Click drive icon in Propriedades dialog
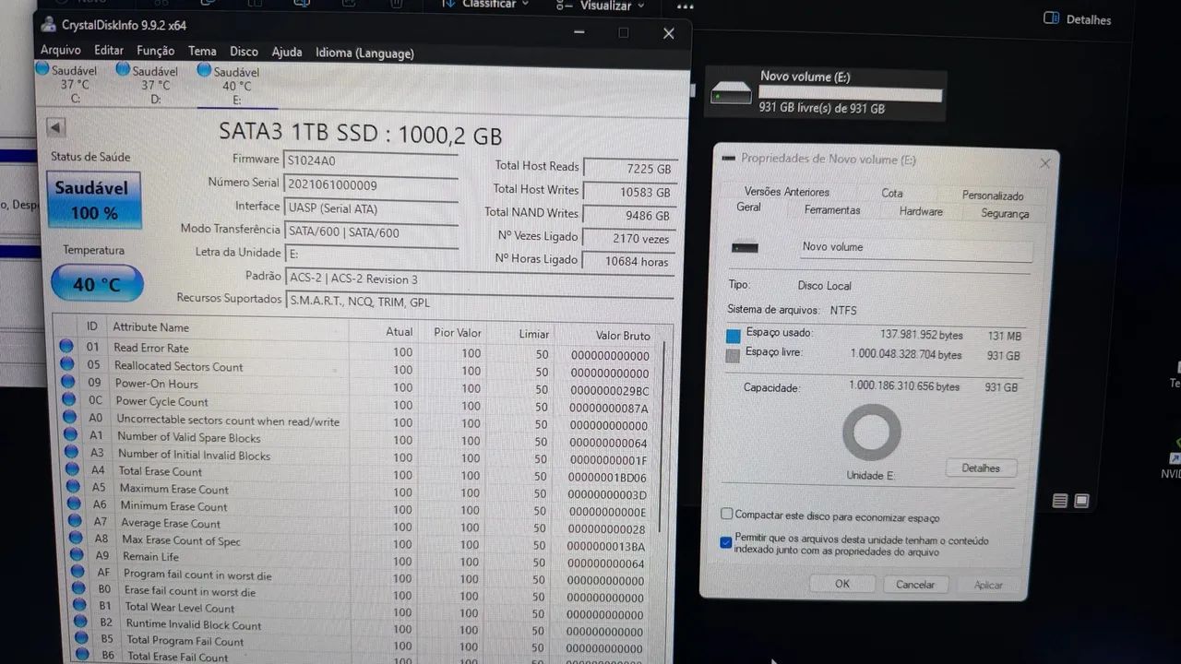This screenshot has height=664, width=1181. coord(744,247)
